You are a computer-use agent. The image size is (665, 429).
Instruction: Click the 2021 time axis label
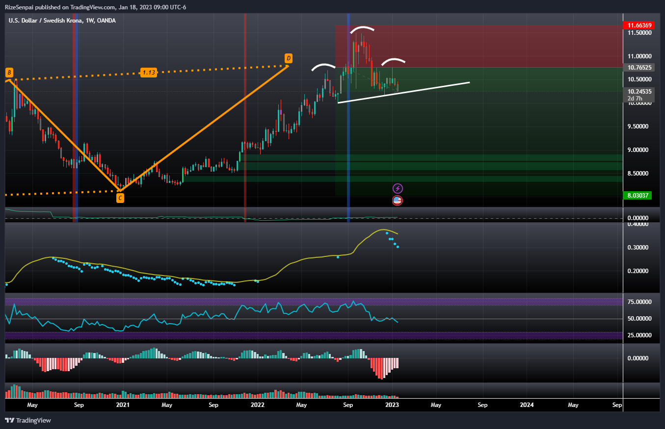123,405
